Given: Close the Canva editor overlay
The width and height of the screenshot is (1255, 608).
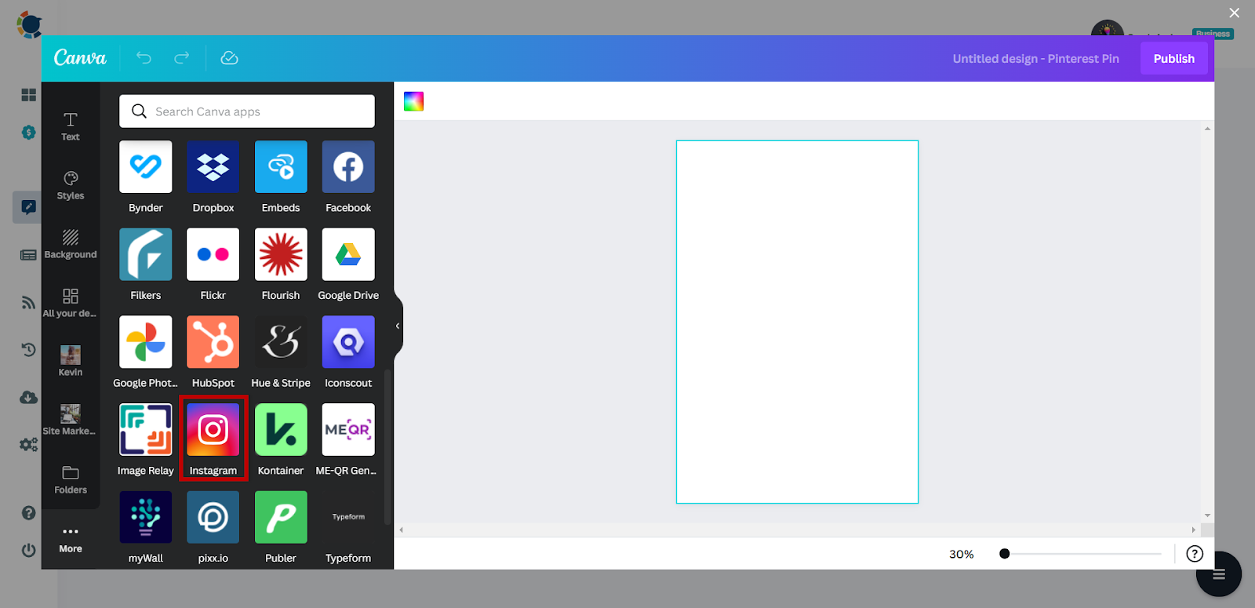Looking at the screenshot, I should (1234, 13).
